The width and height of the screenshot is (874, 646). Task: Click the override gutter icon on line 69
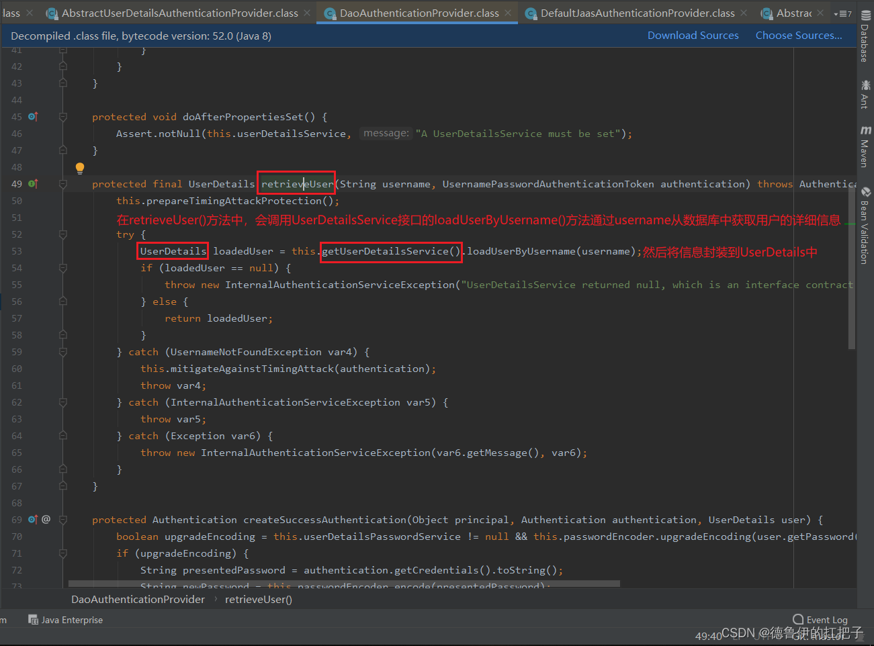[33, 520]
